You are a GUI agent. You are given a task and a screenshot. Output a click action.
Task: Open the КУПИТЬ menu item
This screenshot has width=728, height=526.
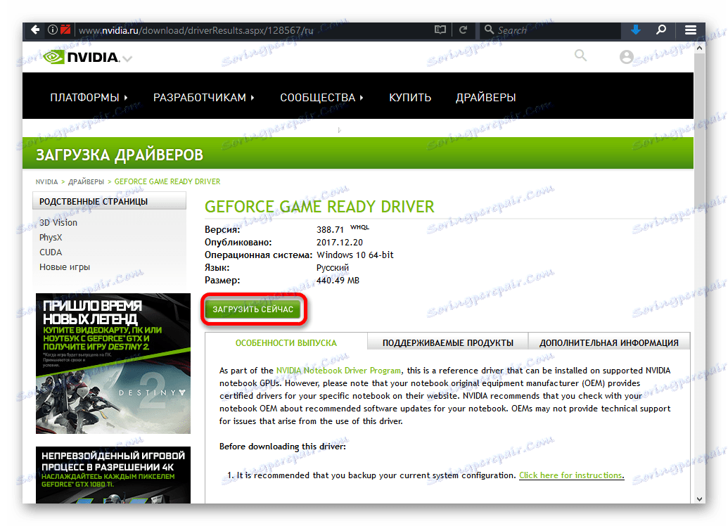coord(410,98)
